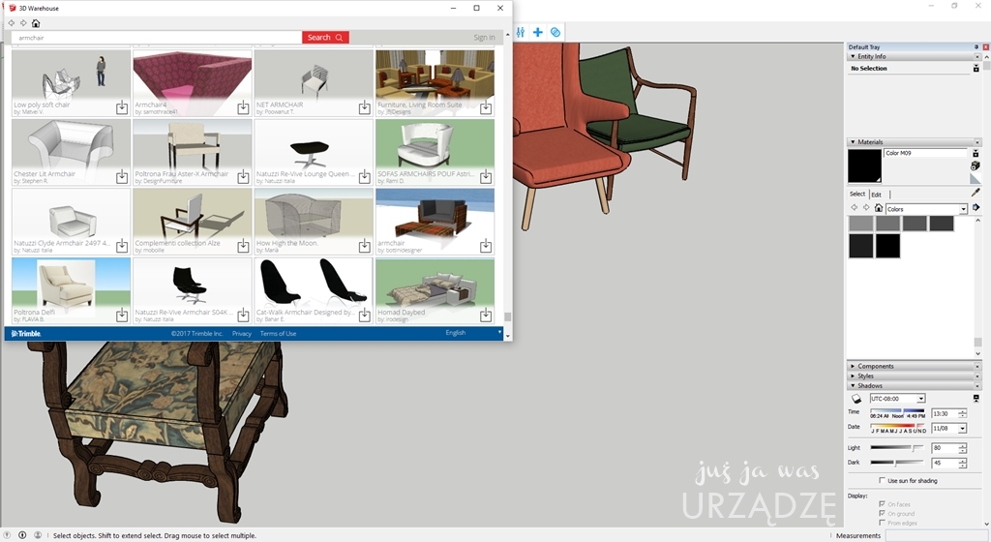Viewport: 991px width, 542px height.
Task: Click the Measurements input box
Action: 937,535
